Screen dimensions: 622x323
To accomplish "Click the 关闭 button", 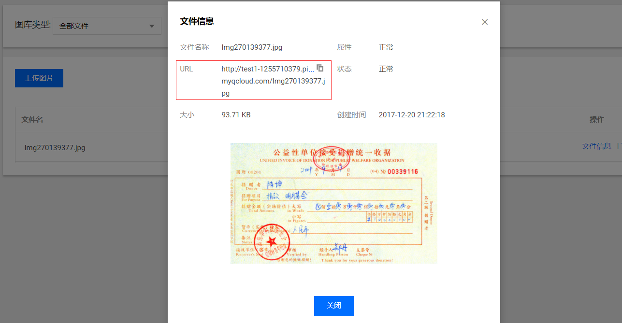I will (x=334, y=306).
